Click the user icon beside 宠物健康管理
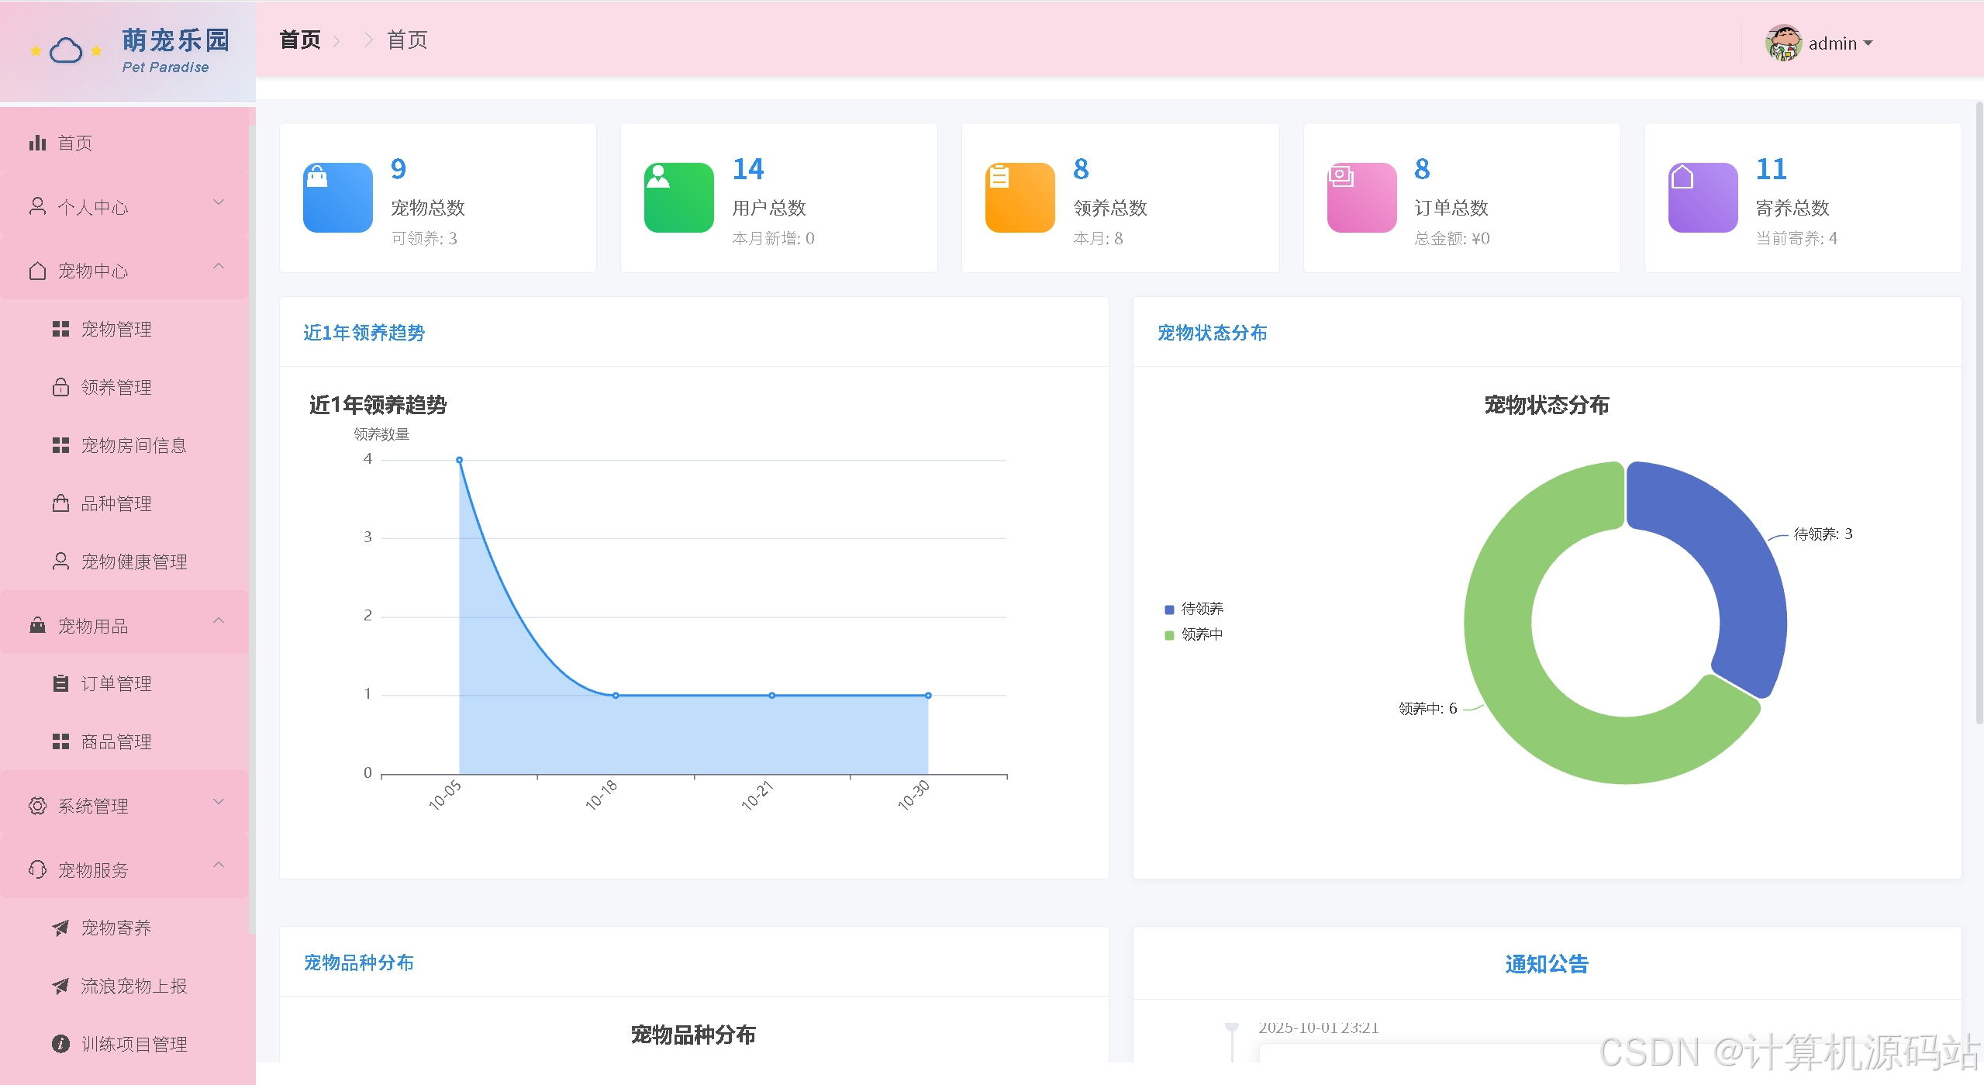Image resolution: width=1984 pixels, height=1085 pixels. tap(60, 562)
